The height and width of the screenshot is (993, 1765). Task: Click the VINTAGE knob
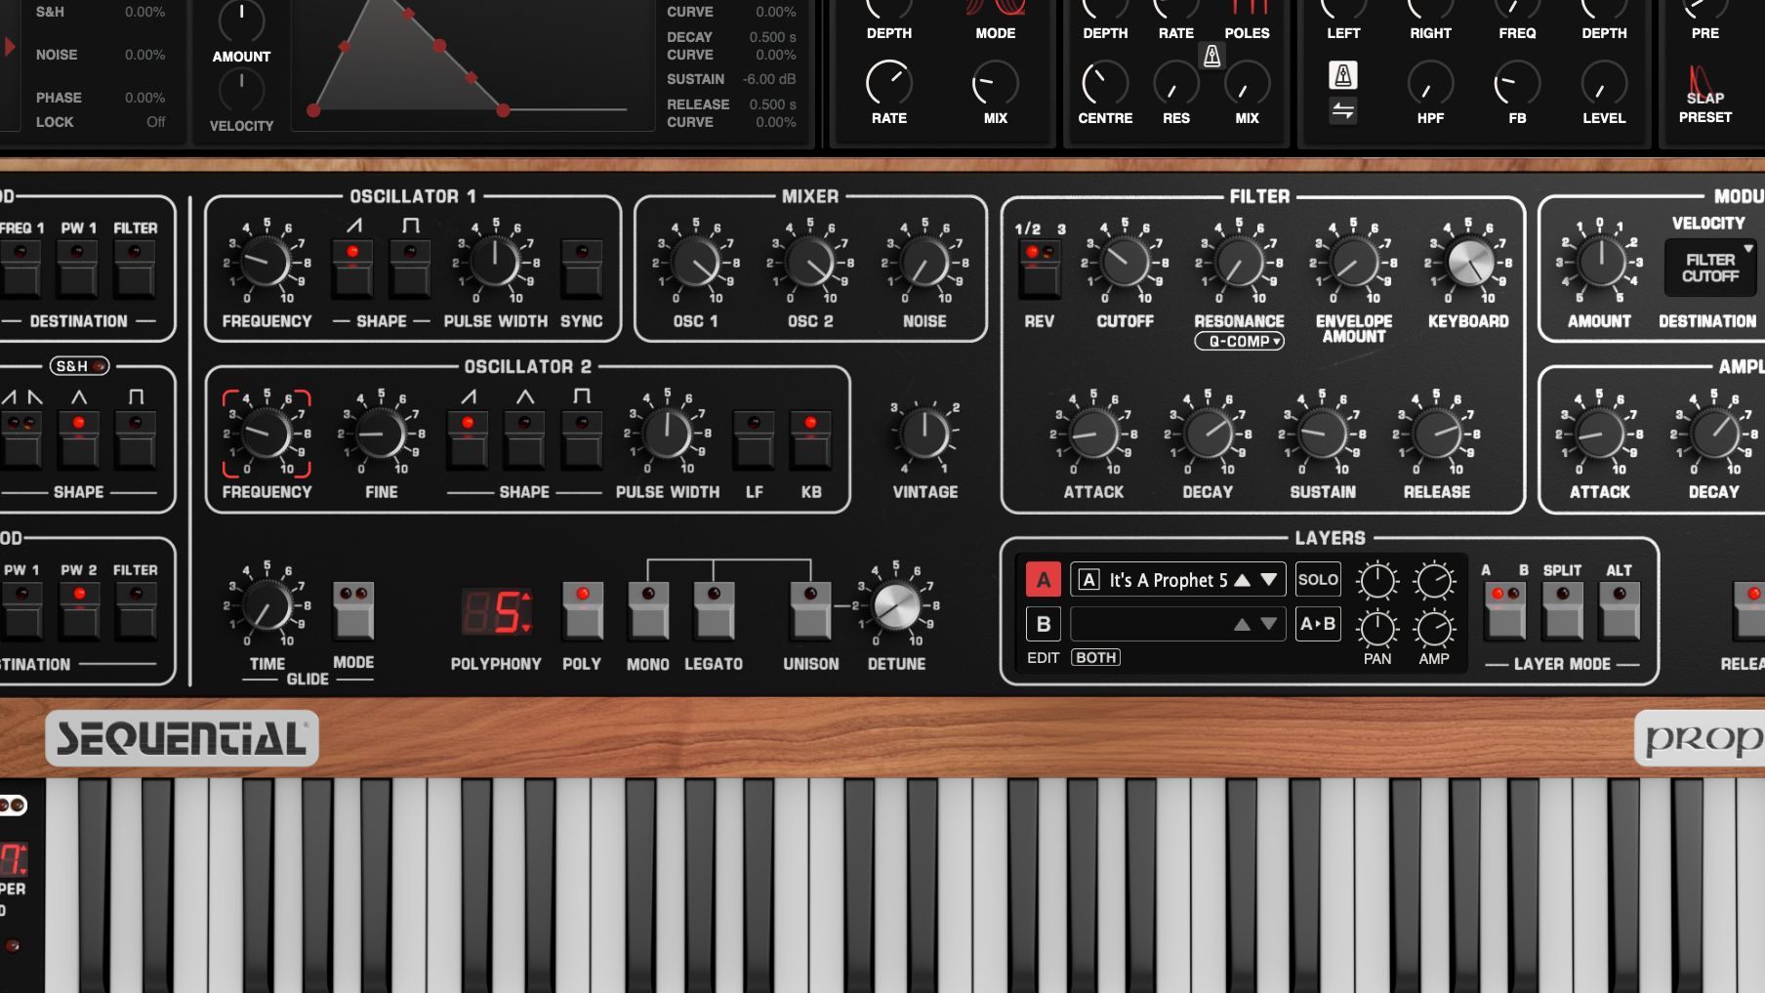[924, 433]
